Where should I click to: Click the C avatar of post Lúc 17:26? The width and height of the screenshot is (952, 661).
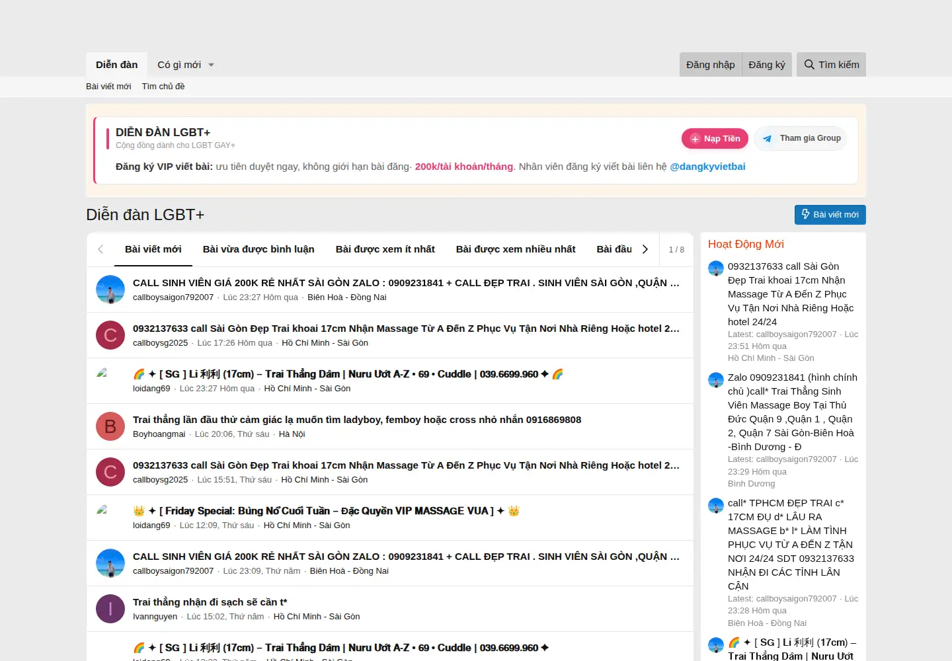click(110, 335)
